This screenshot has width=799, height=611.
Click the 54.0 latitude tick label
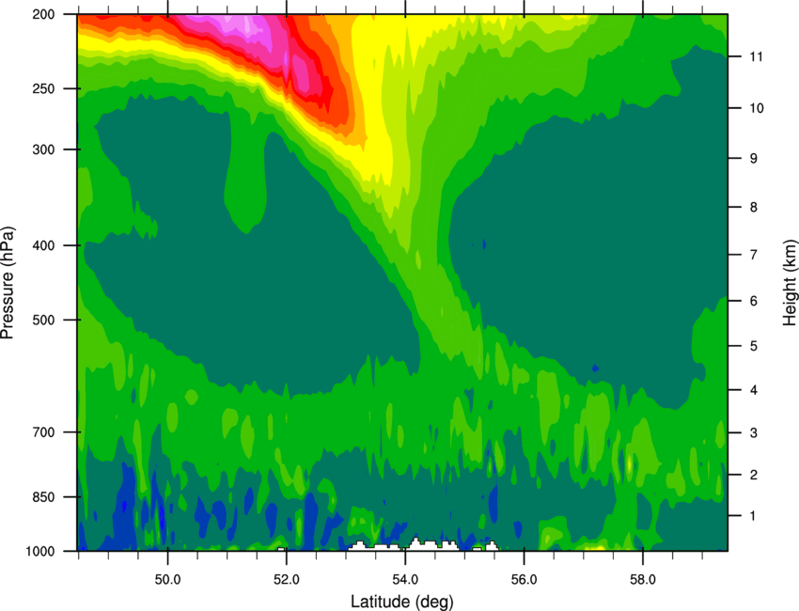pos(405,580)
